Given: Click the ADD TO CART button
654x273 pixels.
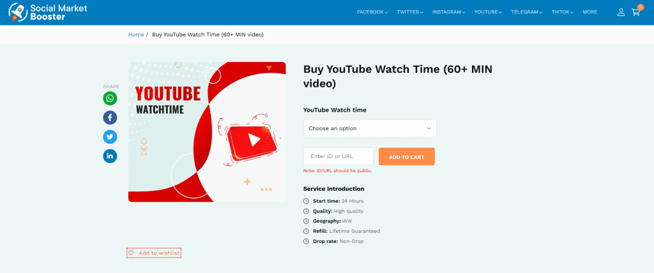Looking at the screenshot, I should click(407, 157).
